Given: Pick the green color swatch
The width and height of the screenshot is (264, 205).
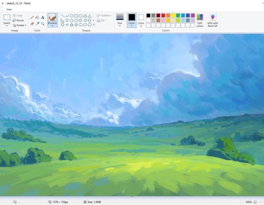Looking at the screenshot, I should (178, 15).
